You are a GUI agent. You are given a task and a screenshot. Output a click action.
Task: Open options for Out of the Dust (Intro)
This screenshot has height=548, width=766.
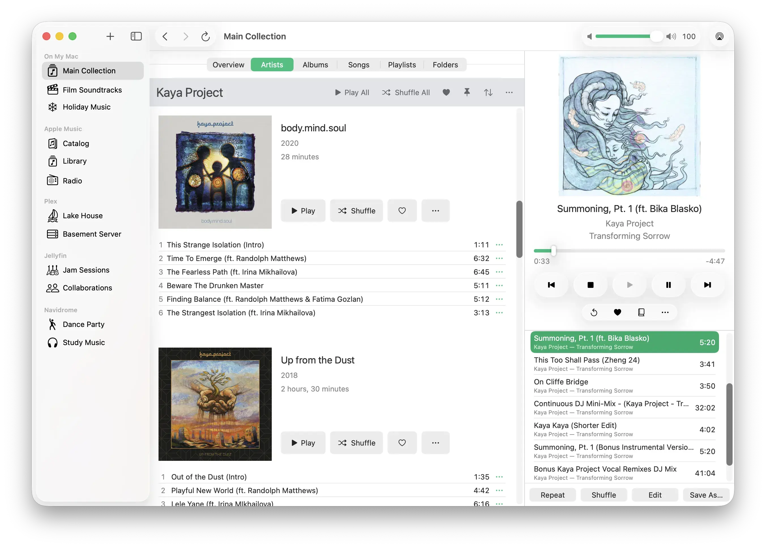click(x=499, y=477)
